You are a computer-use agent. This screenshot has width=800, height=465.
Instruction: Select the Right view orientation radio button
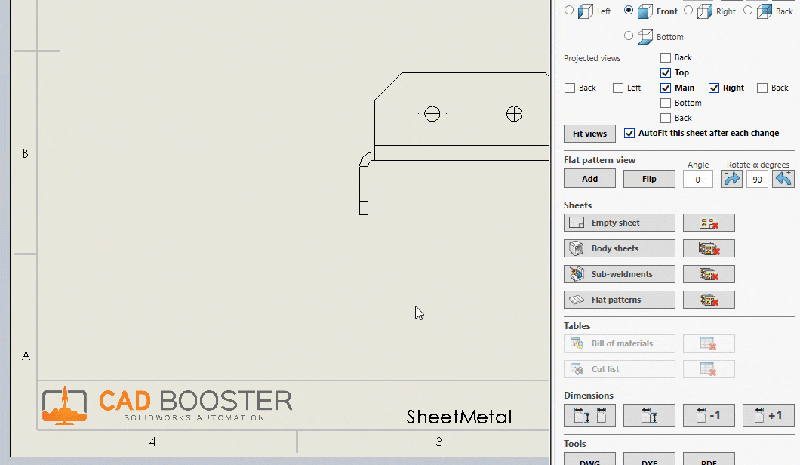[x=688, y=11]
